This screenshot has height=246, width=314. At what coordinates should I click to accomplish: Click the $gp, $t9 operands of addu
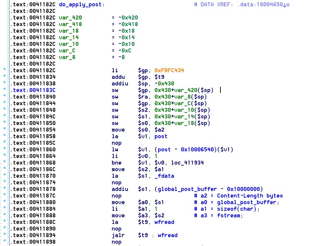(151, 77)
